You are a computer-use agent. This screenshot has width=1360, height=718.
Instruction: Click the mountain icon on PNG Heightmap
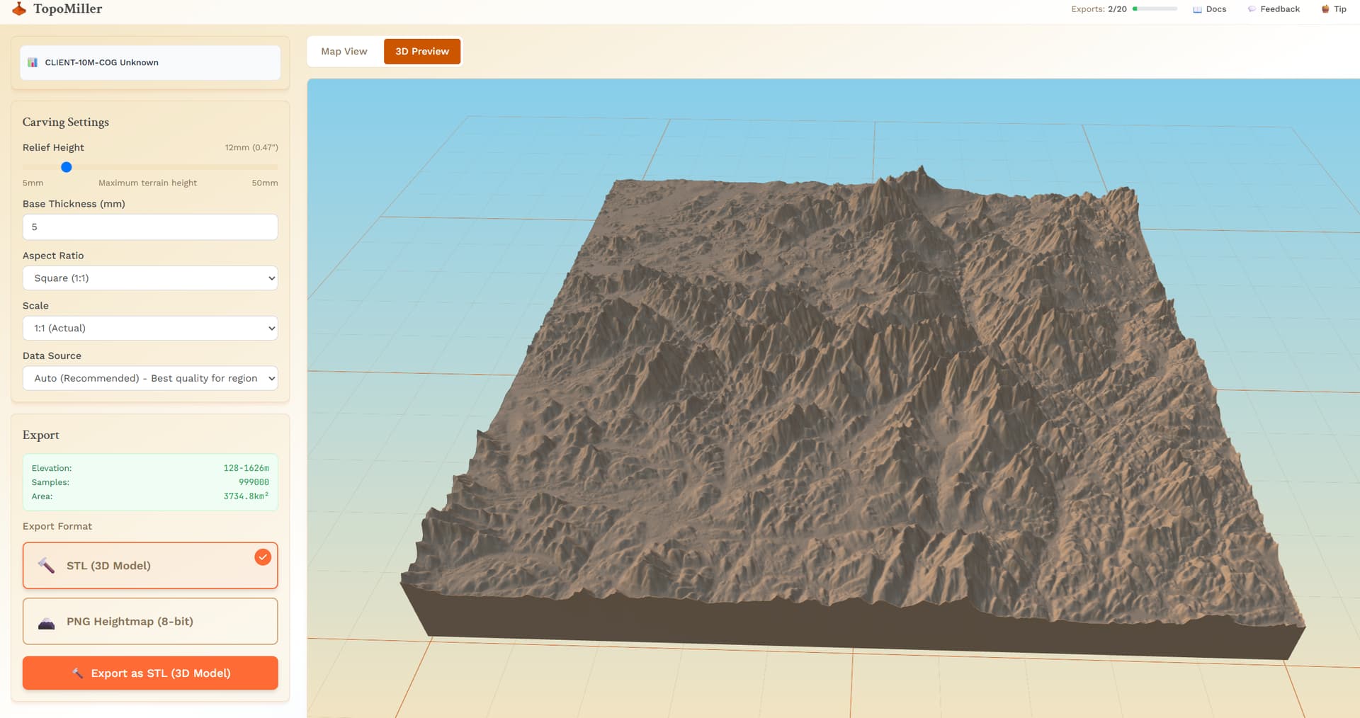point(46,622)
